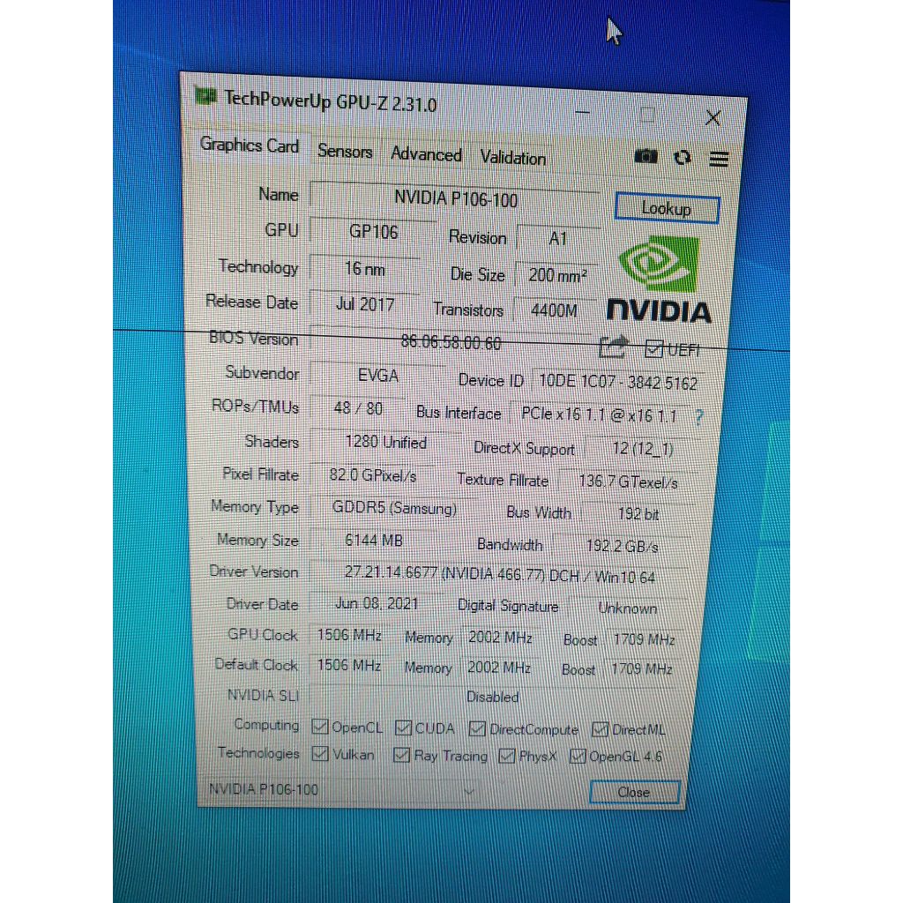The image size is (903, 903).
Task: Expand the NVIDIA P106-100 GPU selector dropdown
Action: (x=469, y=791)
